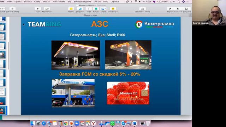Open the Расстановка menu
Viewport: 226px width, 127px height.
click(59, 1)
